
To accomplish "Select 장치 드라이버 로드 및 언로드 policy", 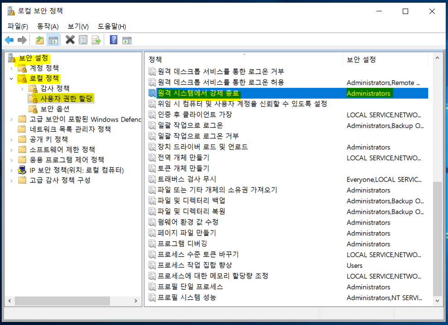I will (x=203, y=147).
